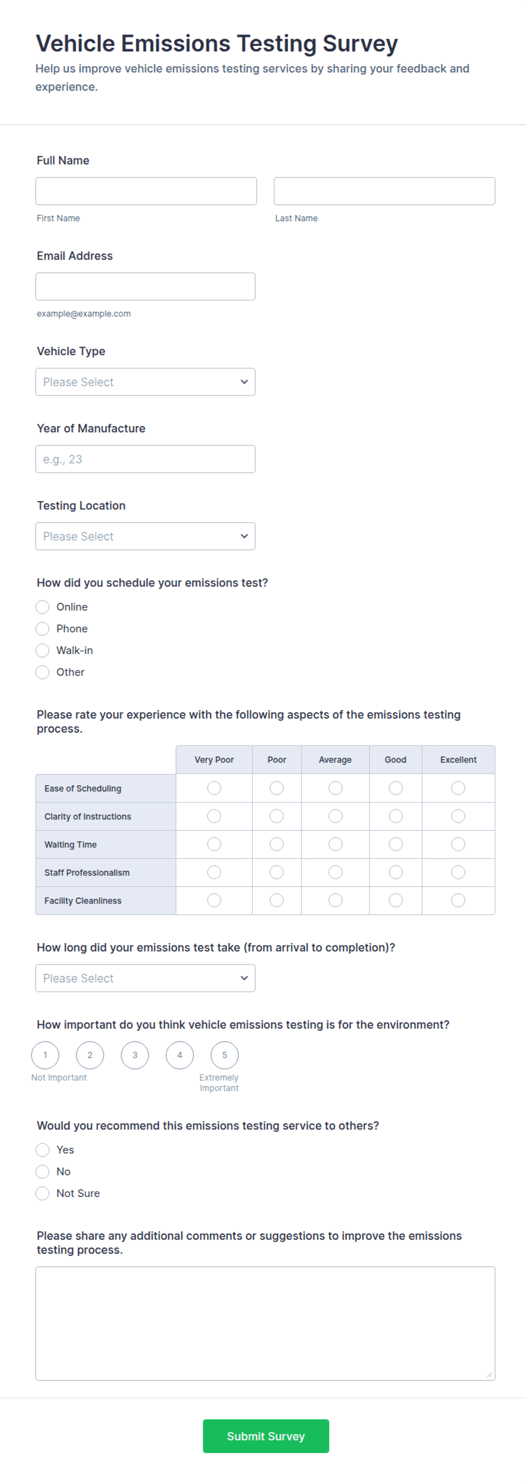Focus the Last Name text box
This screenshot has width=526, height=1481.
pos(384,191)
